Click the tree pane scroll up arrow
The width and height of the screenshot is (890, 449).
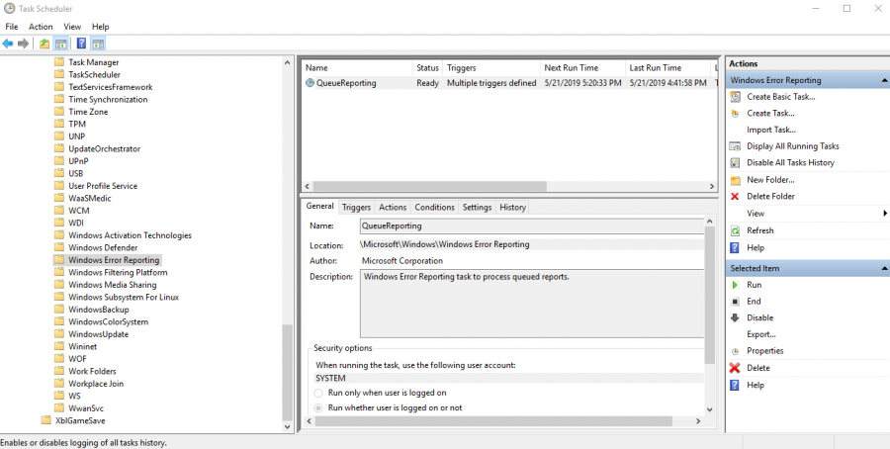[287, 62]
